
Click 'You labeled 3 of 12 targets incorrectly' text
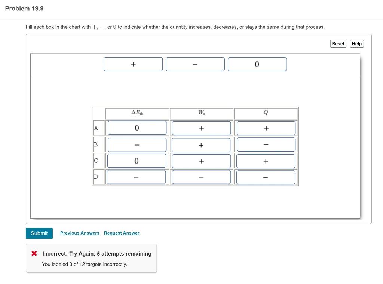click(x=85, y=264)
